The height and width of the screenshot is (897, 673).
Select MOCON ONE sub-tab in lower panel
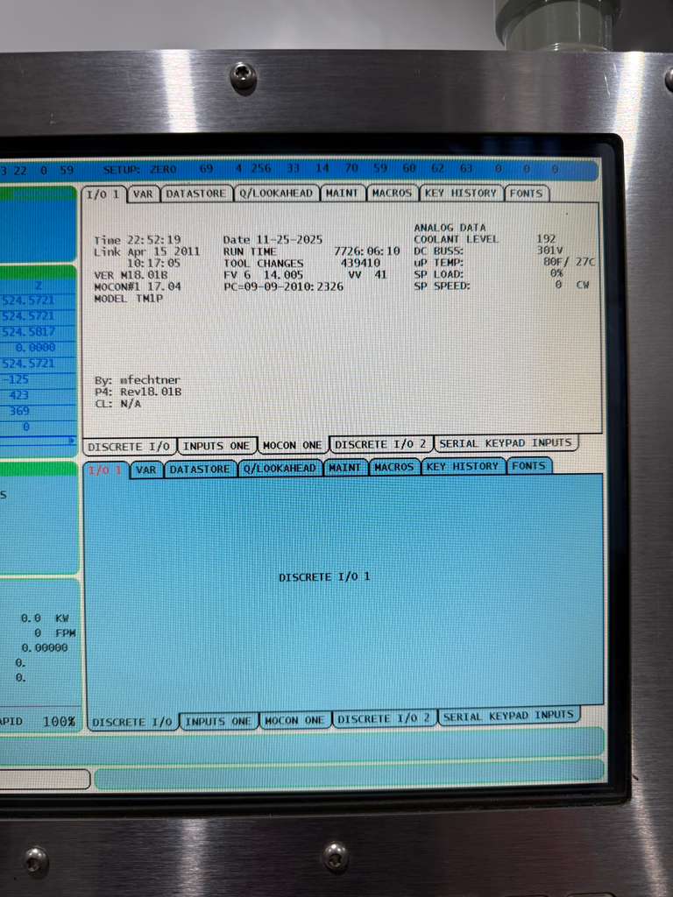294,721
